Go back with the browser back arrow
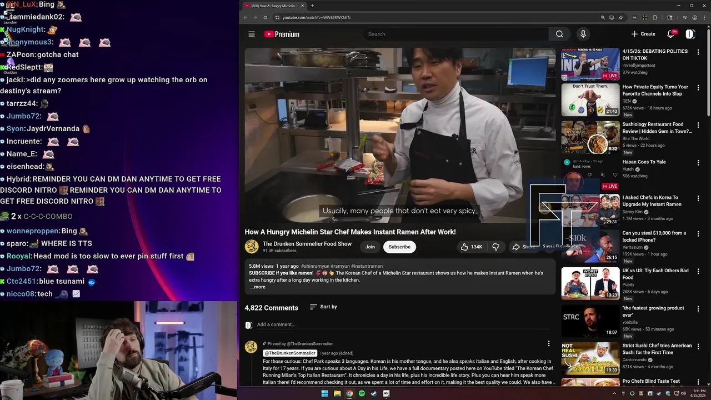Image resolution: width=711 pixels, height=400 pixels. point(246,17)
